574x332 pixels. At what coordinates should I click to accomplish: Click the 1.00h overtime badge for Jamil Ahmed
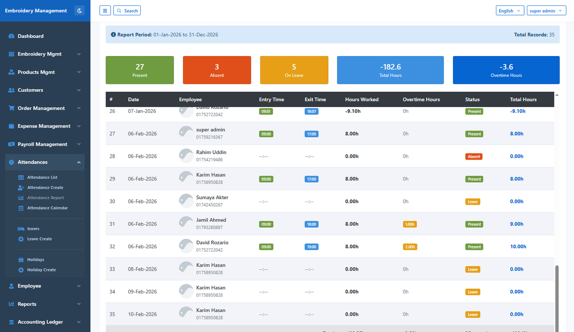410,224
